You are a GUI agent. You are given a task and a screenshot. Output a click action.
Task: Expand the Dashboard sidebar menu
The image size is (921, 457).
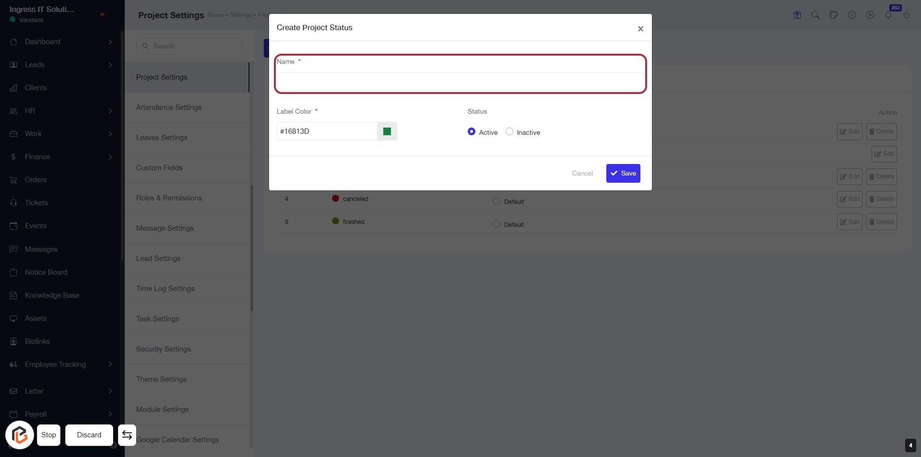pos(62,42)
